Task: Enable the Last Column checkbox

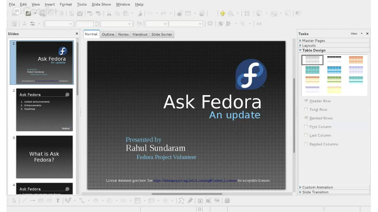Action: pyautogui.click(x=306, y=135)
